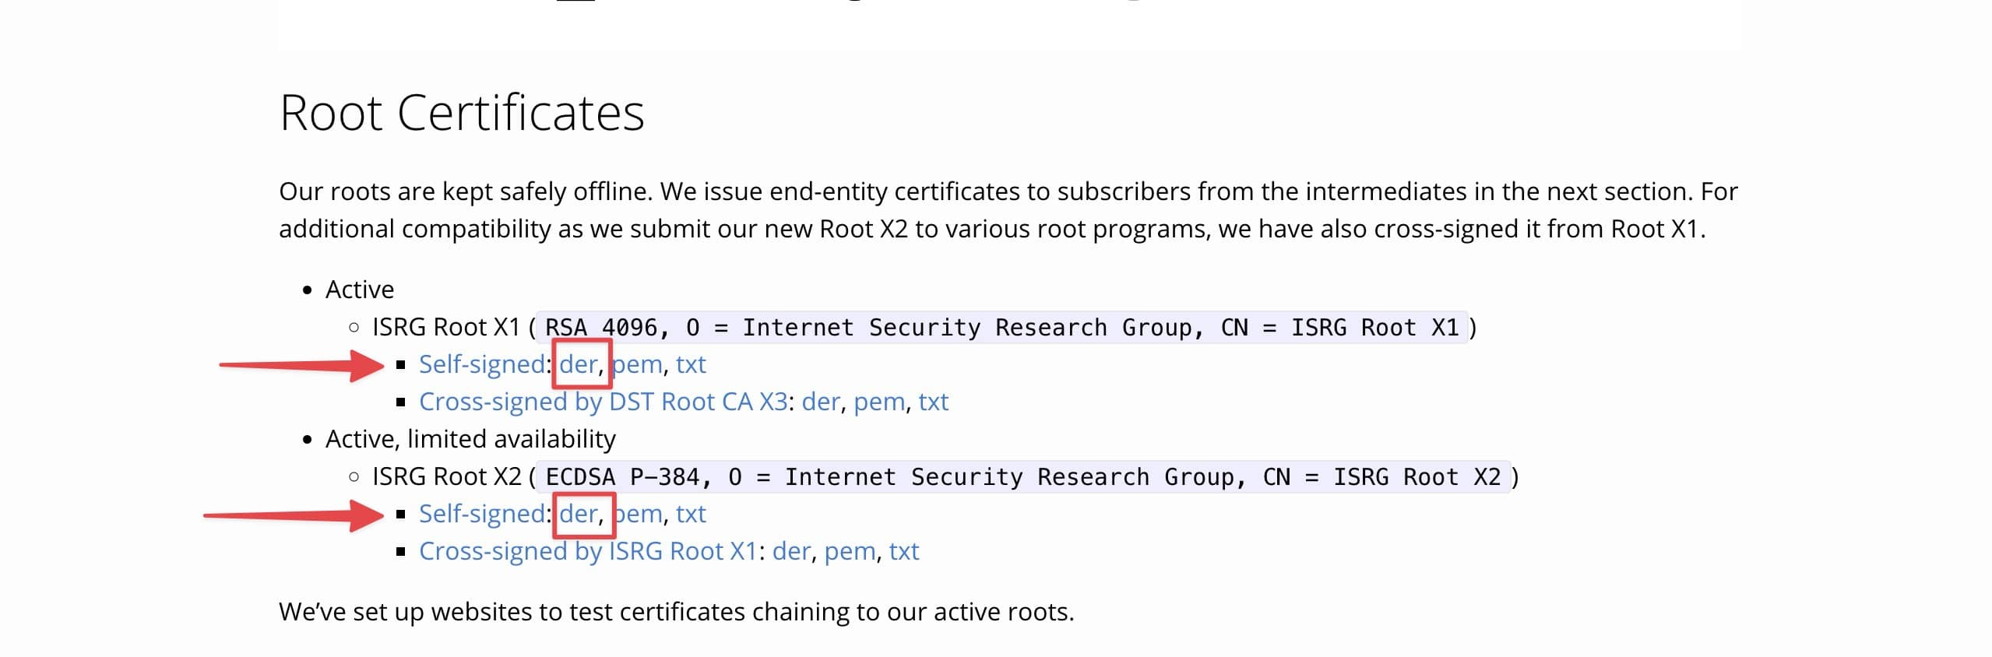The width and height of the screenshot is (1992, 657).
Task: Click the 'Our roots are kept safely offline' paragraph
Action: tap(1008, 210)
